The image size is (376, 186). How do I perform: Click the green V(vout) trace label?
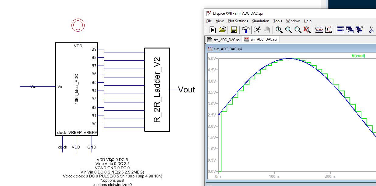click(358, 55)
